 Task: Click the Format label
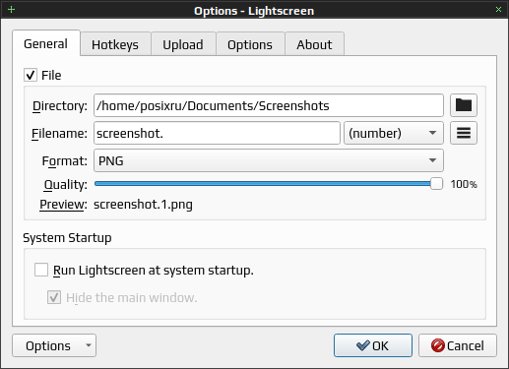point(65,161)
